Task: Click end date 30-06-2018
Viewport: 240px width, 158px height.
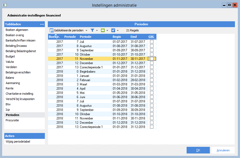Action: click(x=138, y=97)
